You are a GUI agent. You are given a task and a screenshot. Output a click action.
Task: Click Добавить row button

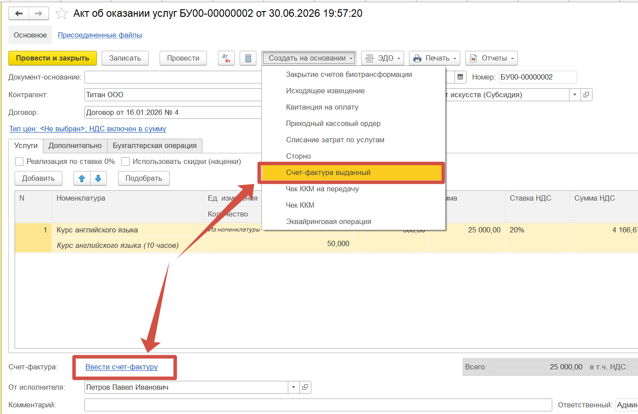(x=38, y=179)
